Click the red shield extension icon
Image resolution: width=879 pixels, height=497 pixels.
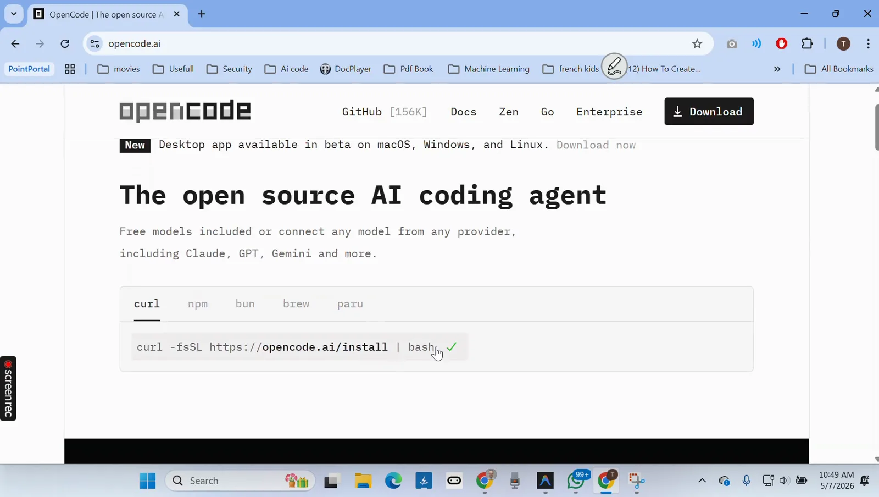pos(782,43)
